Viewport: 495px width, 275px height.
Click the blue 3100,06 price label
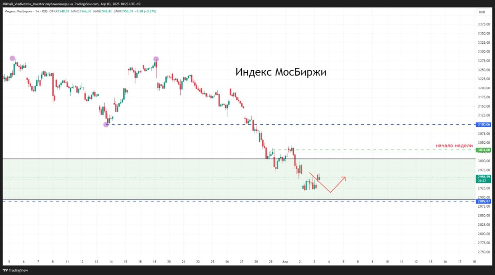click(x=483, y=124)
